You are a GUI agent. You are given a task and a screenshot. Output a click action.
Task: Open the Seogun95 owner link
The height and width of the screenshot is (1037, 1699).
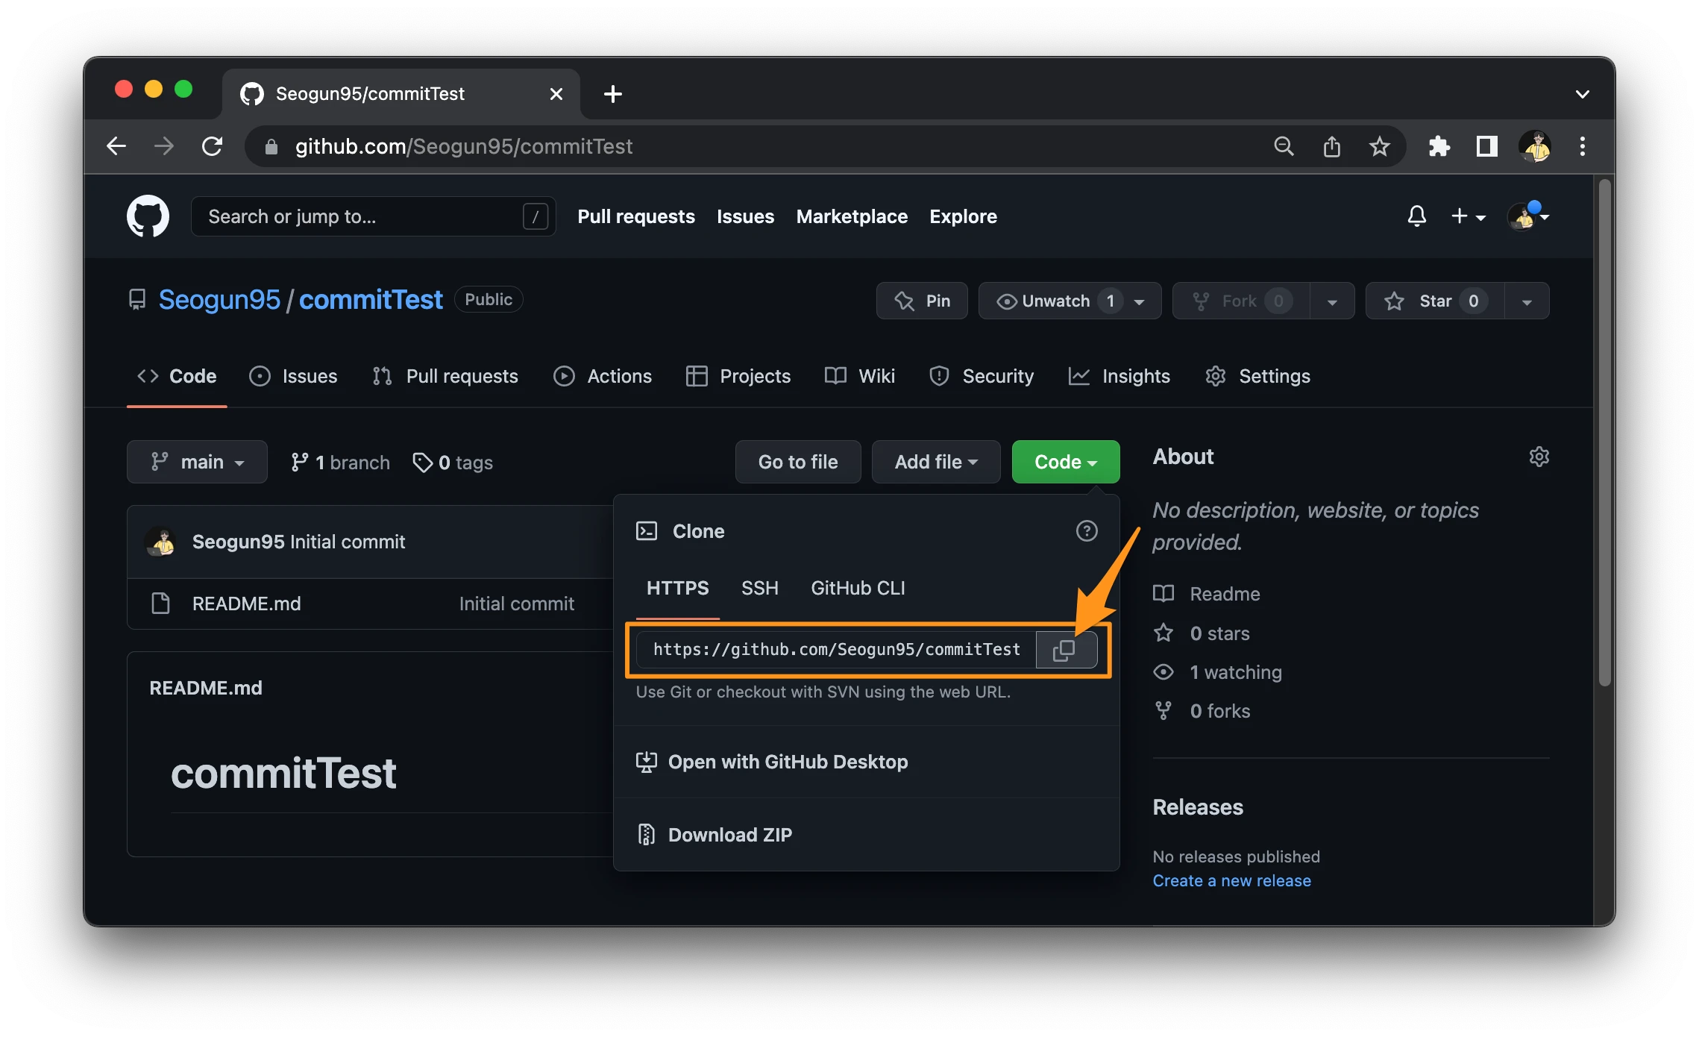[x=219, y=300]
